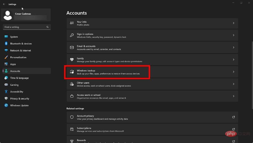Open Account privacy external link icon
The height and width of the screenshot is (143, 253).
(233, 117)
